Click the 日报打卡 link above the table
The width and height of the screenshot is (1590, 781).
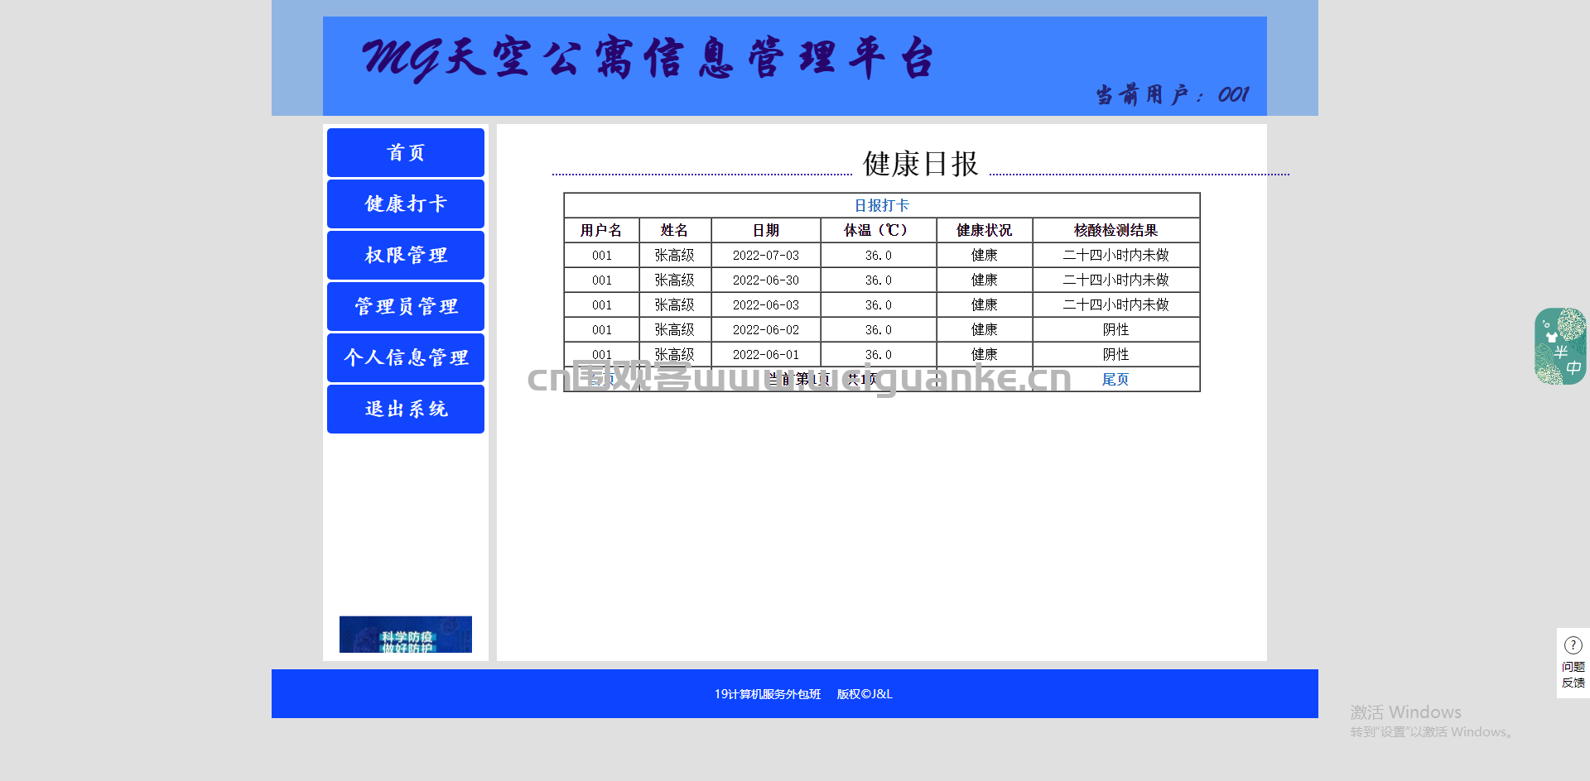click(882, 205)
